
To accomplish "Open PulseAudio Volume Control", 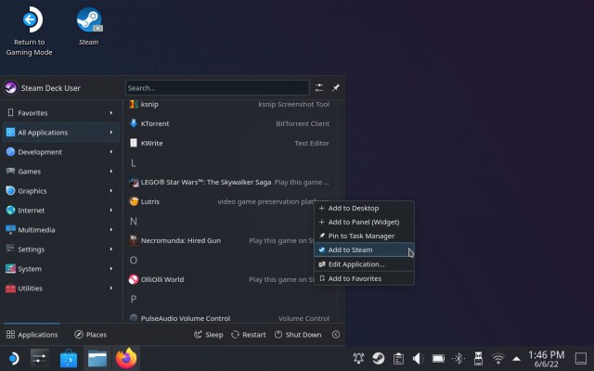I will click(x=229, y=318).
